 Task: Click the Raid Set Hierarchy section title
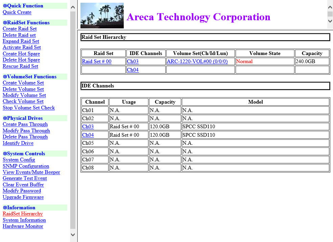(x=104, y=37)
